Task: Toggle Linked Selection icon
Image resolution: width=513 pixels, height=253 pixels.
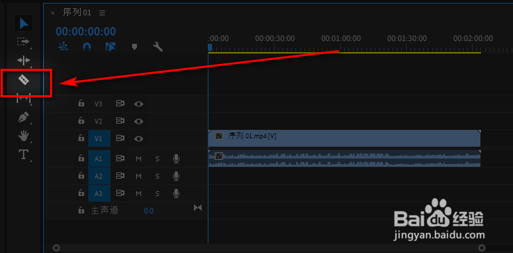Action: (111, 47)
